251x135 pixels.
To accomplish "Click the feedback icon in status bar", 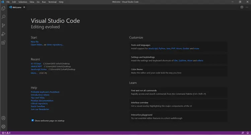I will (243, 133).
